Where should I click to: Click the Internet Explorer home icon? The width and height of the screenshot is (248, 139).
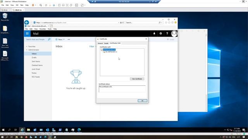coord(166,22)
